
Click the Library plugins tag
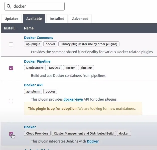pos(89,44)
